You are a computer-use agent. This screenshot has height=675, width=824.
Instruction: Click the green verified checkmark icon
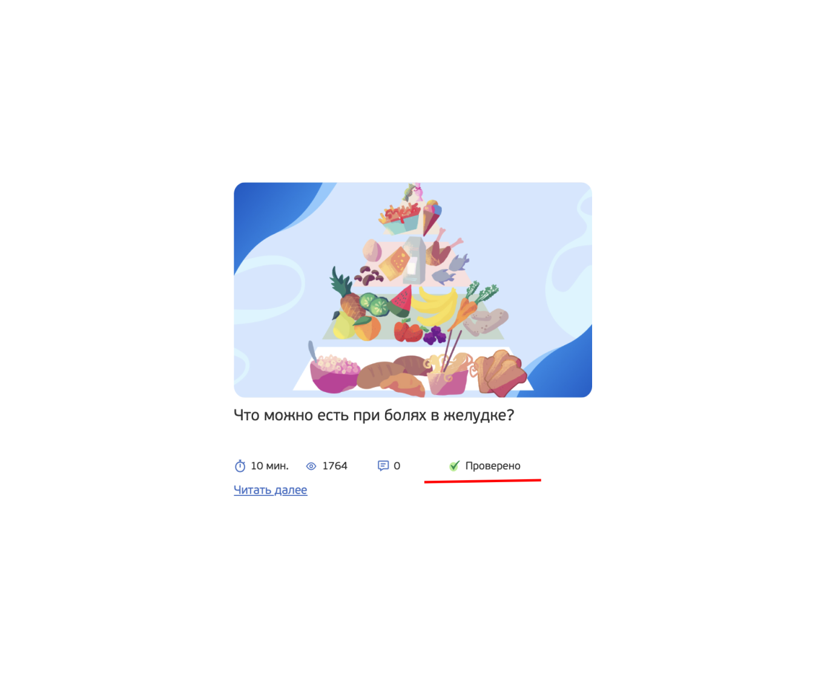[455, 466]
